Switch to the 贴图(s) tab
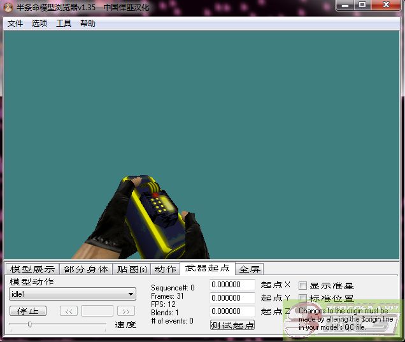405x342 pixels. click(x=132, y=269)
